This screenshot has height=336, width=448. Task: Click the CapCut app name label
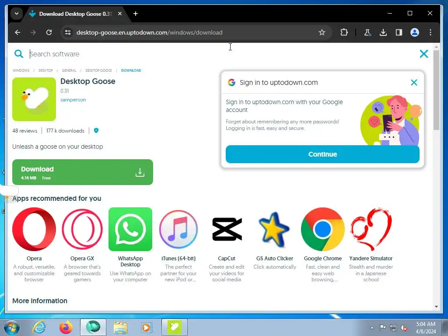pos(227,258)
